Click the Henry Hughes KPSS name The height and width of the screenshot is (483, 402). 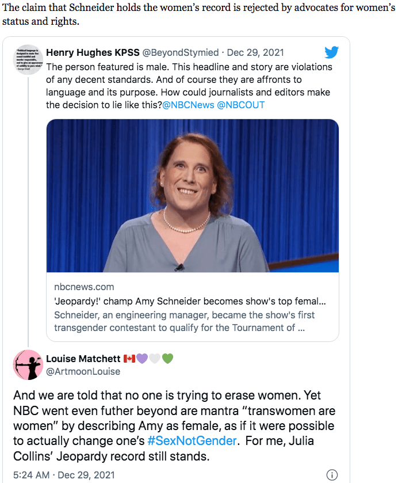[x=92, y=52]
